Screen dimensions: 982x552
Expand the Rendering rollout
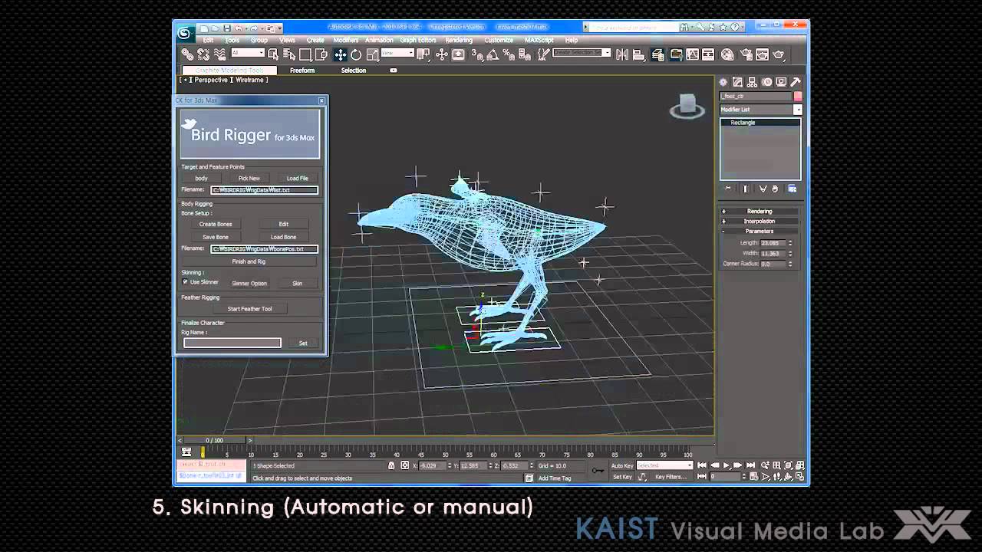pos(760,211)
